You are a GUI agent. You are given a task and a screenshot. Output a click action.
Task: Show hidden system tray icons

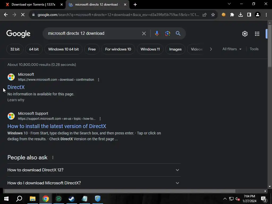point(225,199)
